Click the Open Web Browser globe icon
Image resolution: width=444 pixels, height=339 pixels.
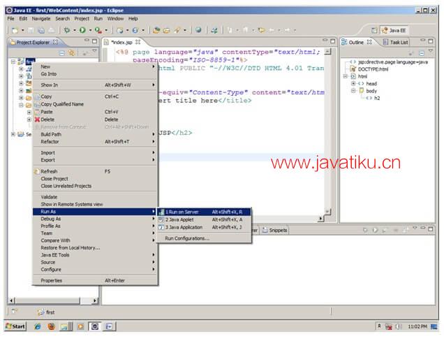click(x=198, y=30)
